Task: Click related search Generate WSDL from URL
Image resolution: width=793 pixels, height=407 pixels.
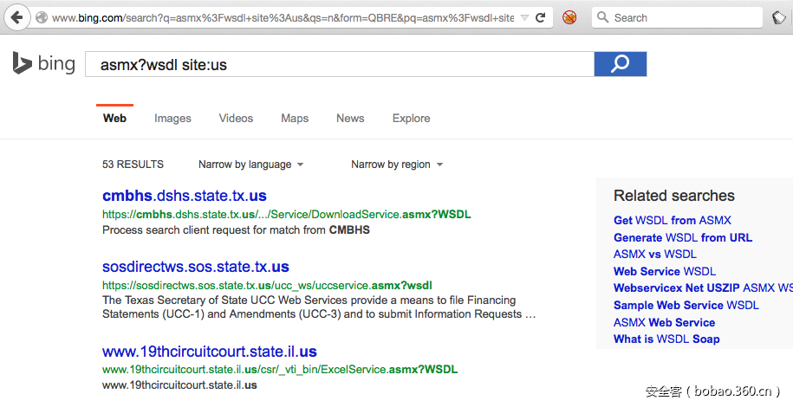Action: (683, 237)
